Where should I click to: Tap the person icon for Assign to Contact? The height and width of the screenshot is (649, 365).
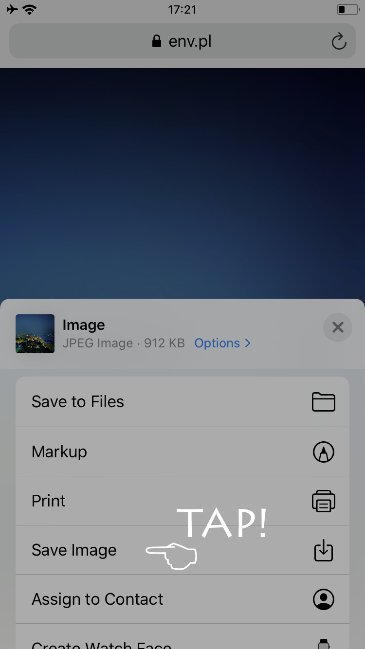[323, 599]
